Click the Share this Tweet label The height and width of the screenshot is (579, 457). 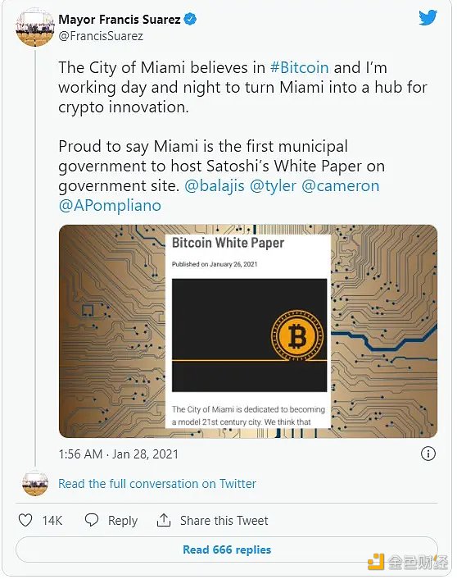click(224, 521)
